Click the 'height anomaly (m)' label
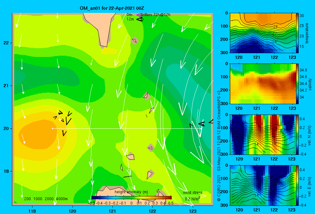315x214 pixels. pos(131,192)
